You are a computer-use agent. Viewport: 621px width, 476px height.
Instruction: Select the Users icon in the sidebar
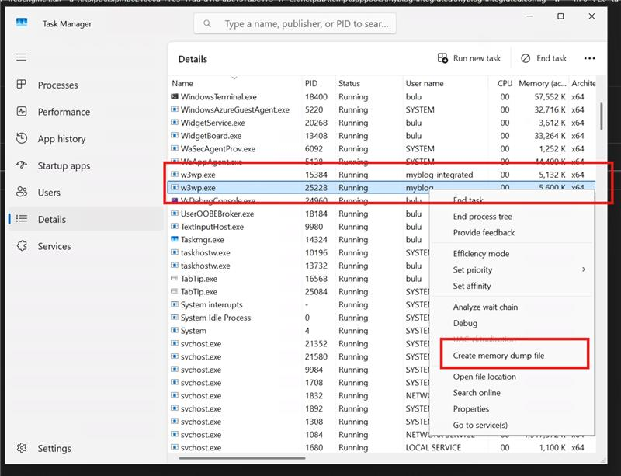point(22,193)
